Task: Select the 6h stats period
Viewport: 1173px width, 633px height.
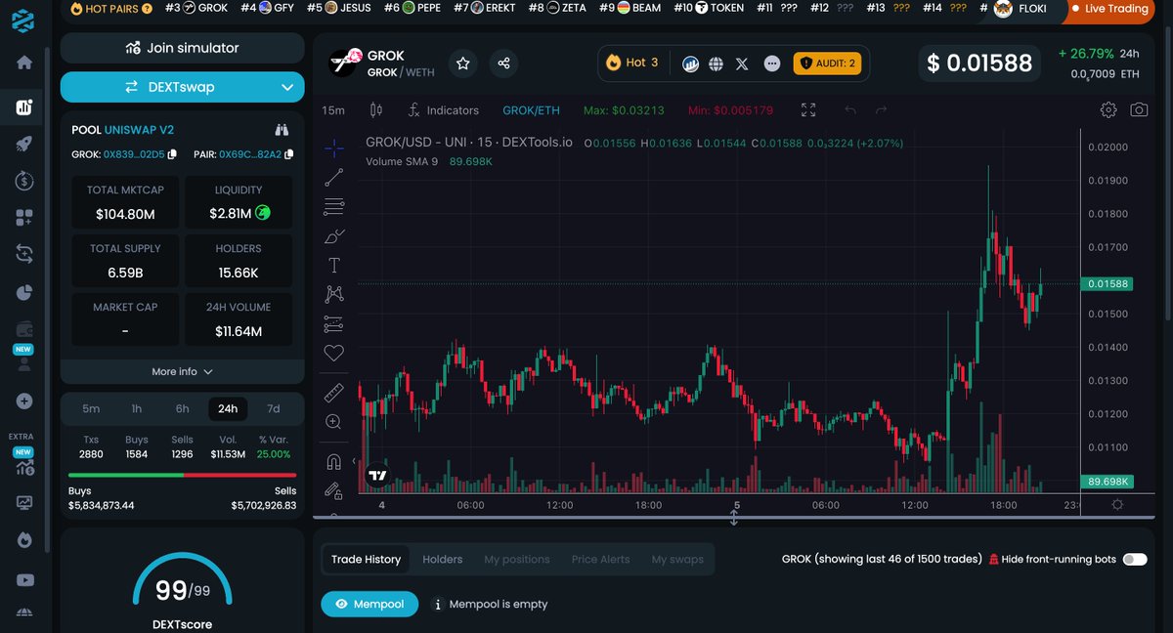Action: 183,408
